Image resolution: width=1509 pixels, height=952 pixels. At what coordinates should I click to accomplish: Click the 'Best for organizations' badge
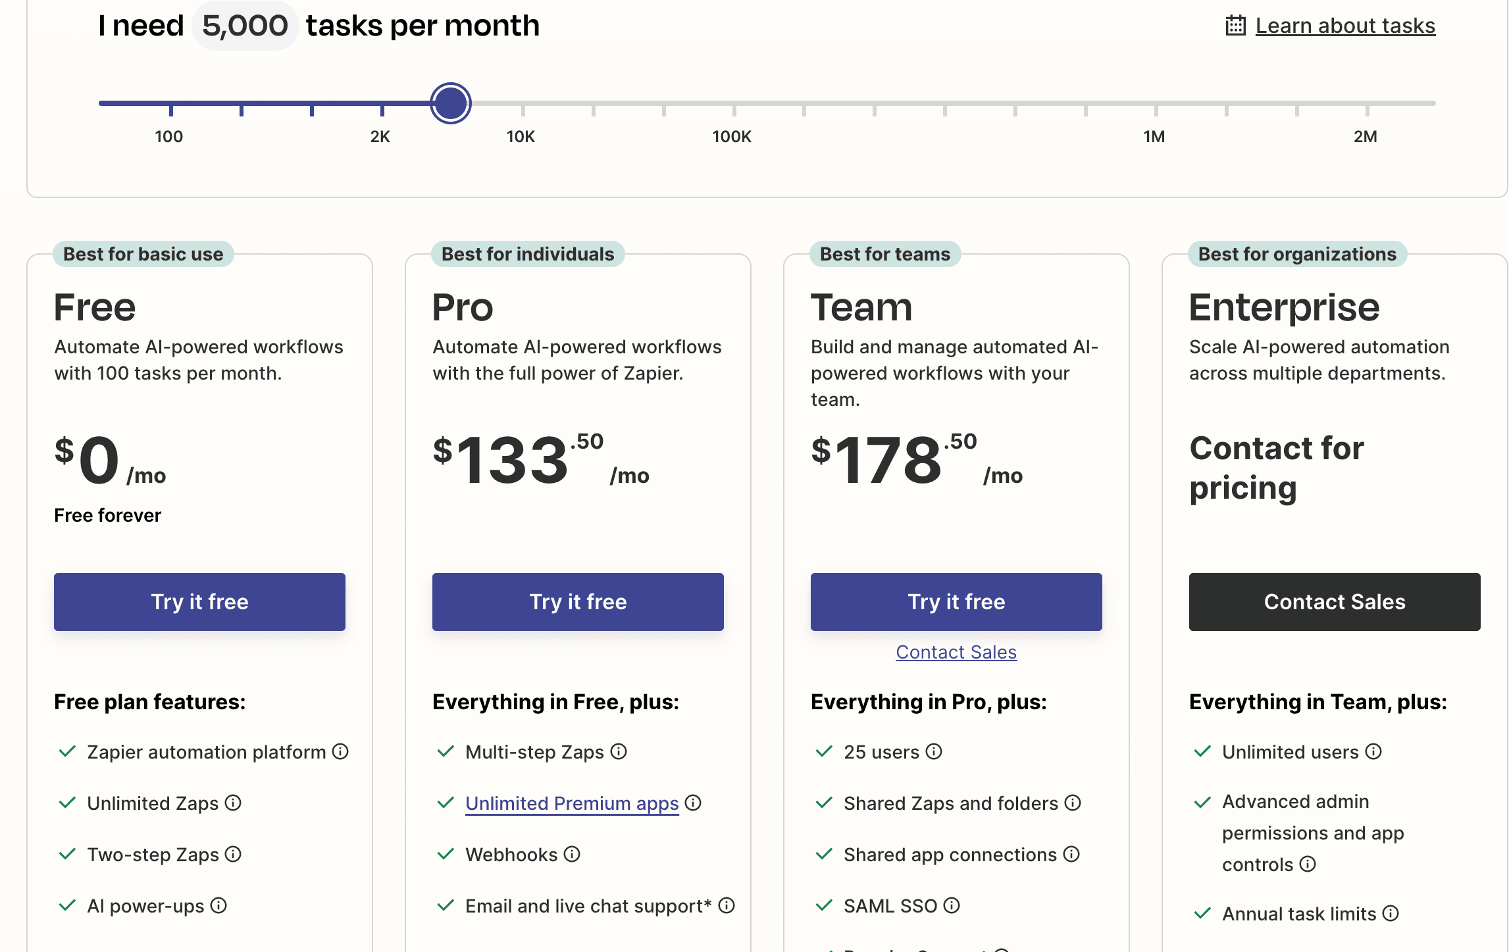click(1297, 254)
